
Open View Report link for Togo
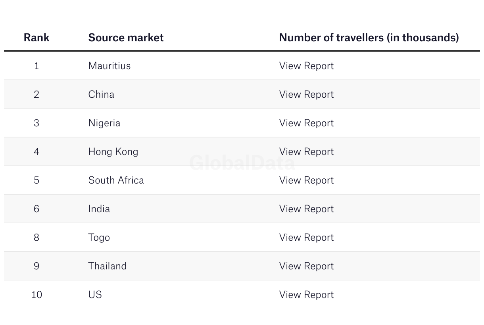(x=306, y=237)
